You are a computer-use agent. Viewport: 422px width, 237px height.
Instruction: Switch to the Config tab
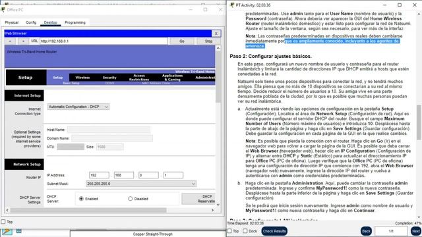click(x=31, y=22)
